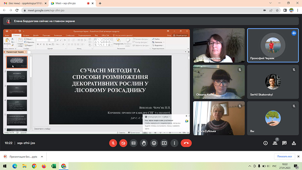This screenshot has width=302, height=170.
Task: Turn on closed captions
Action: click(134, 143)
